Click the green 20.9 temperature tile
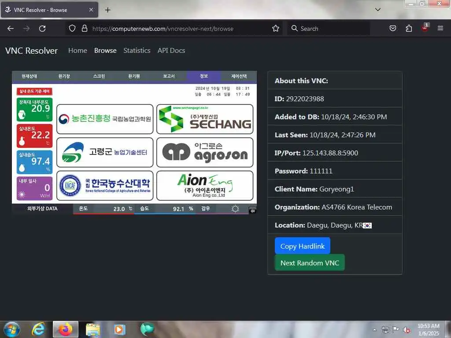This screenshot has height=338, width=451. coord(34,110)
